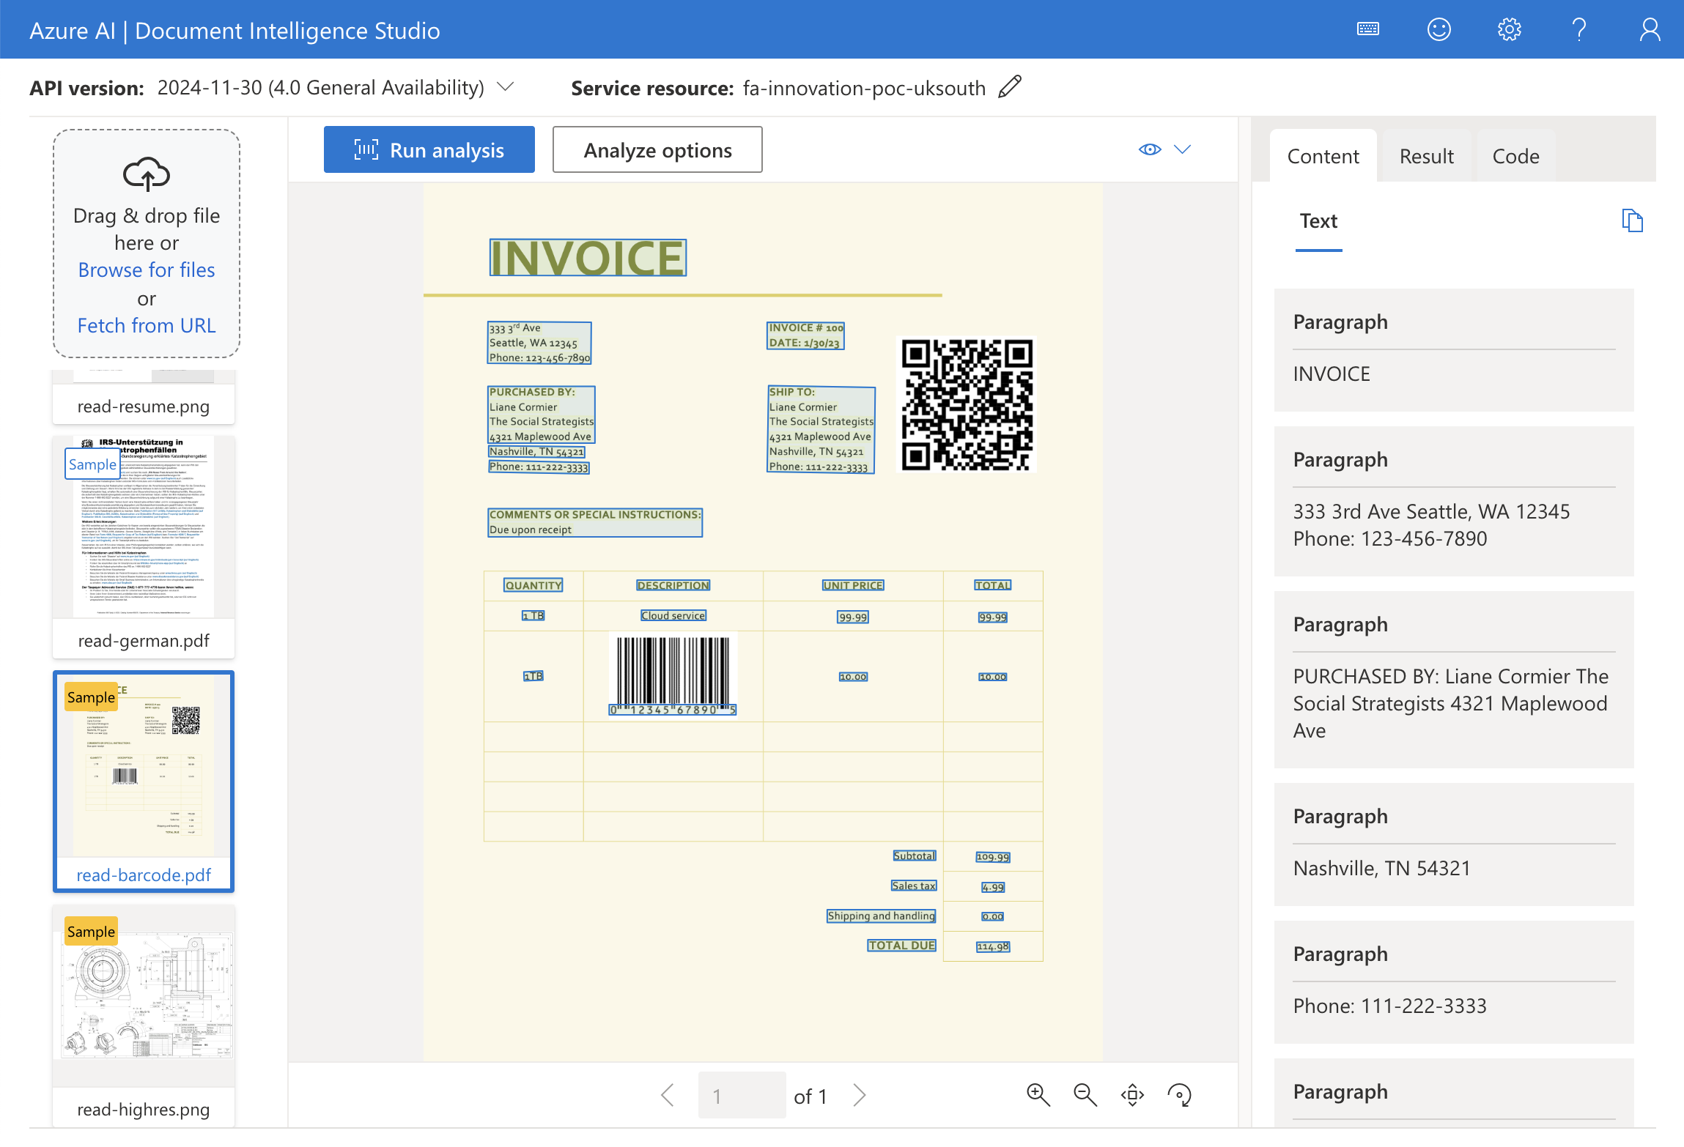Open Document Intelligence Studio settings gear
This screenshot has height=1147, width=1684.
click(1509, 29)
